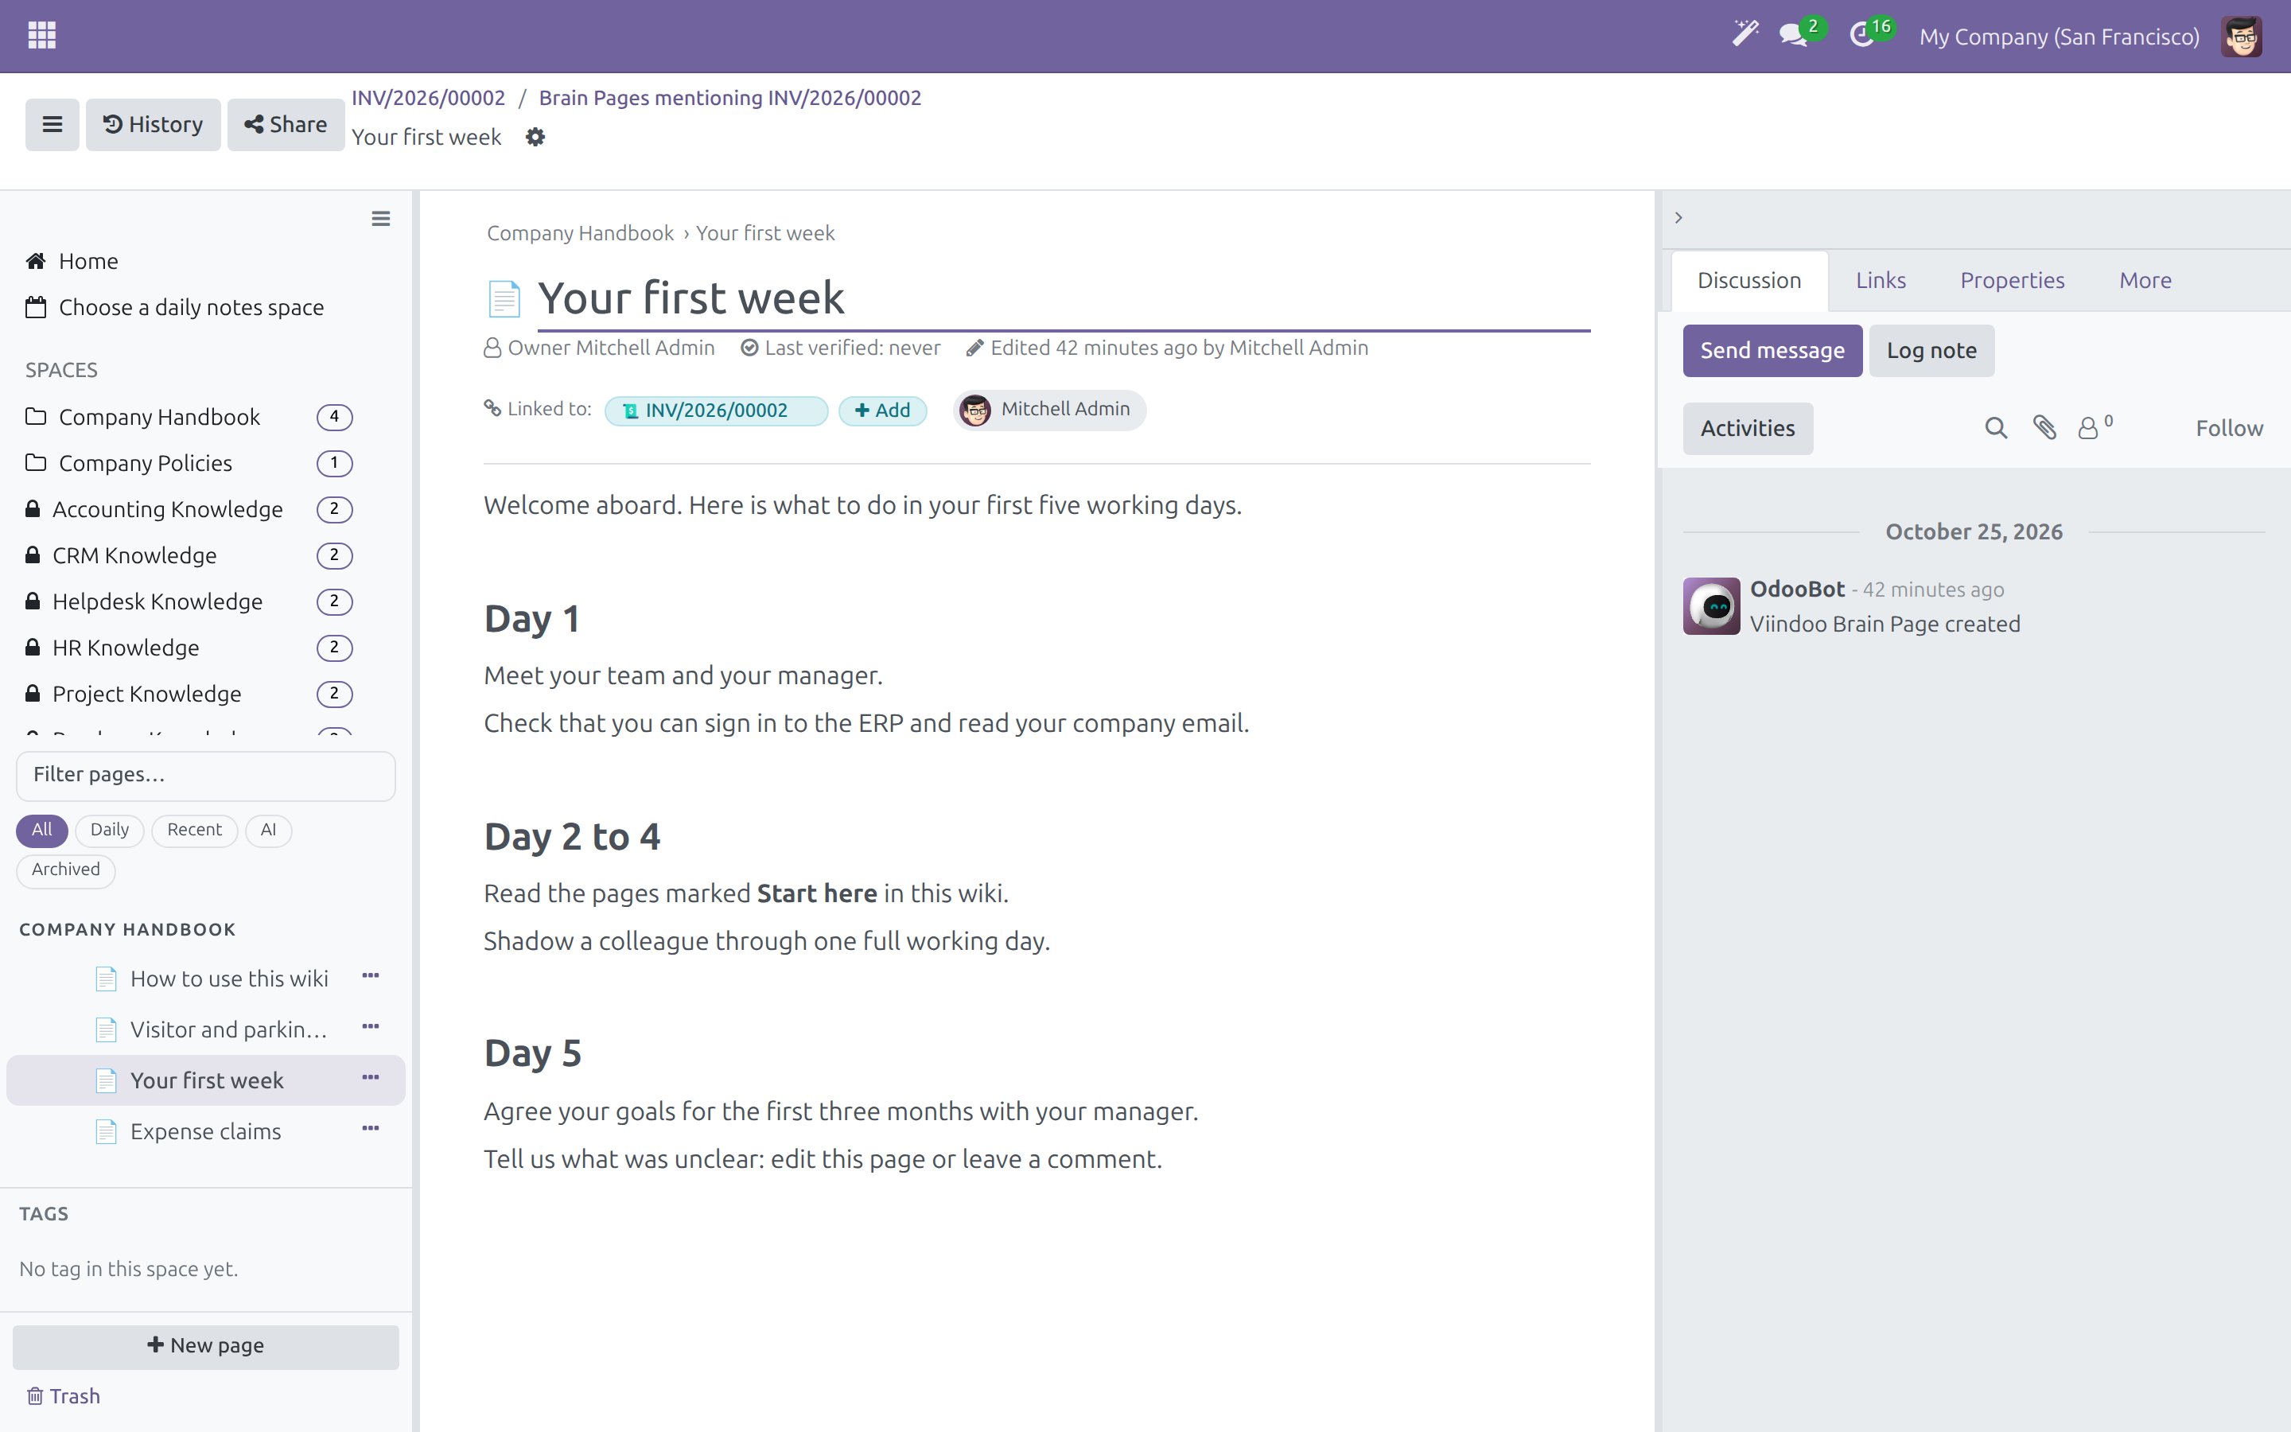Screen dimensions: 2291x1432
Task: Click the Filter pages input field
Action: point(205,776)
